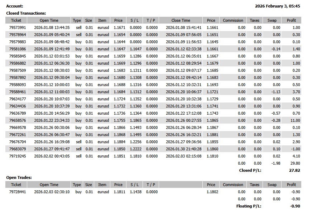Select the Open Time header of closed transactions
Image resolution: width=312 pixels, height=210 pixels.
click(49, 20)
